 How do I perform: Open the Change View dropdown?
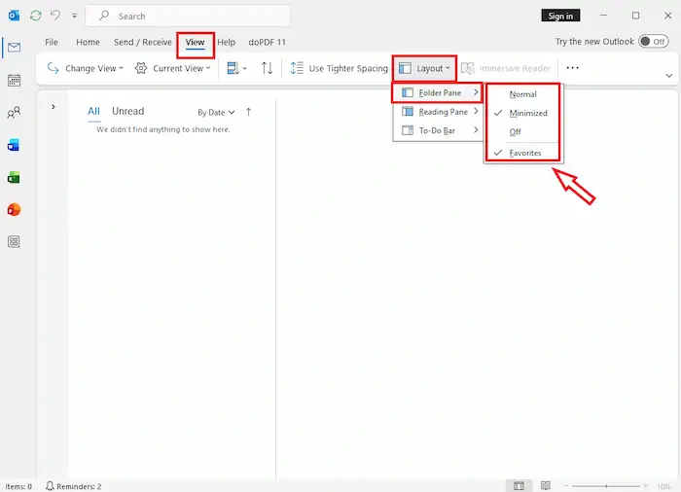pos(86,68)
